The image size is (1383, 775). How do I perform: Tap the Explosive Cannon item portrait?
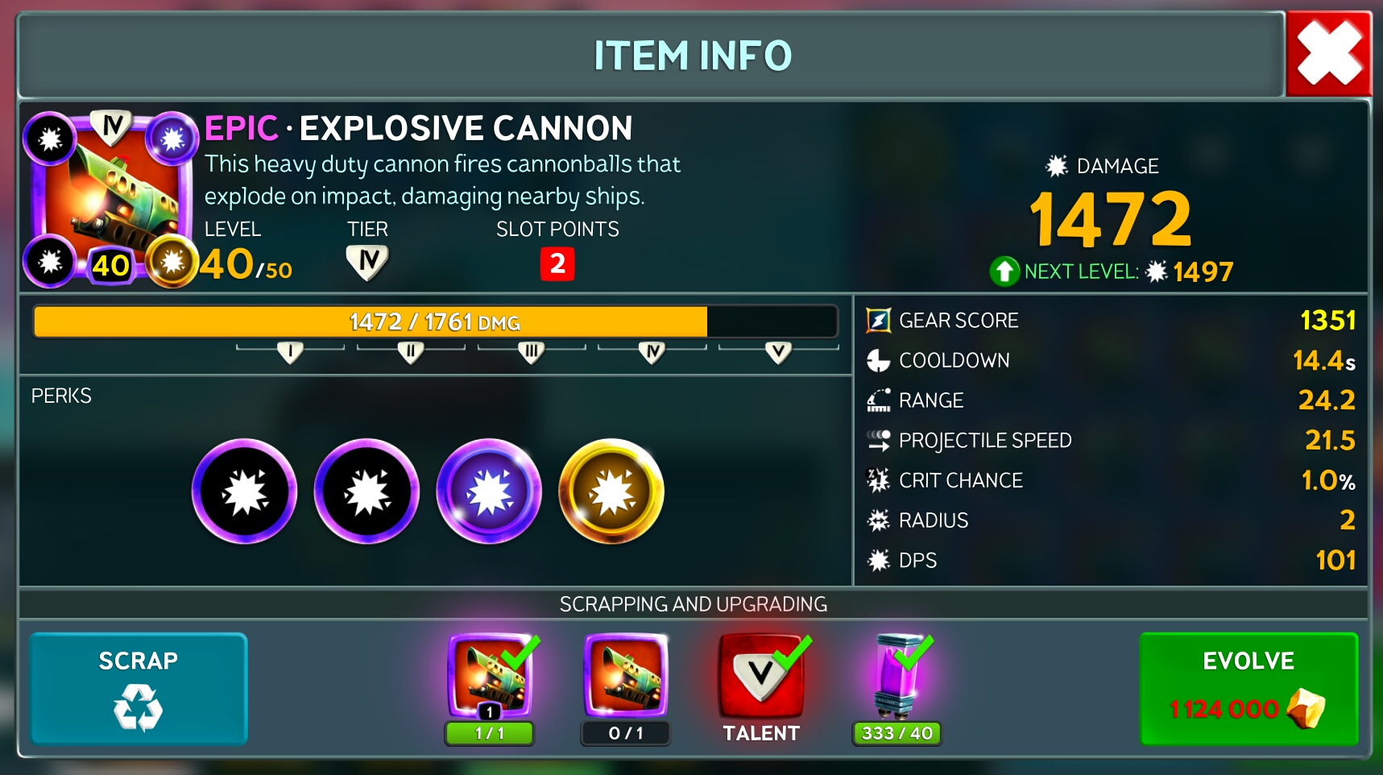click(x=111, y=198)
